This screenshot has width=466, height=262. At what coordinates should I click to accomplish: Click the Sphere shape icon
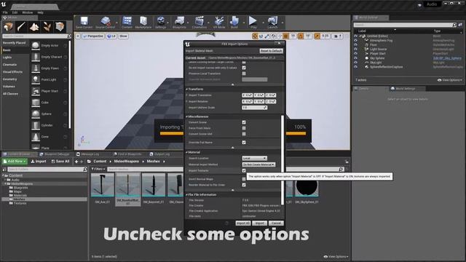pyautogui.click(x=36, y=114)
